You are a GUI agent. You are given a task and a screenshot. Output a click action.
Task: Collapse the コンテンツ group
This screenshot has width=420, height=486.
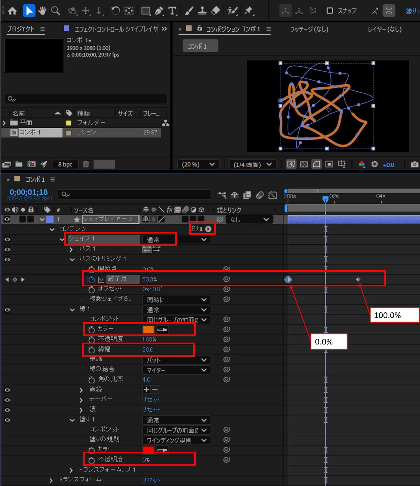coord(52,229)
